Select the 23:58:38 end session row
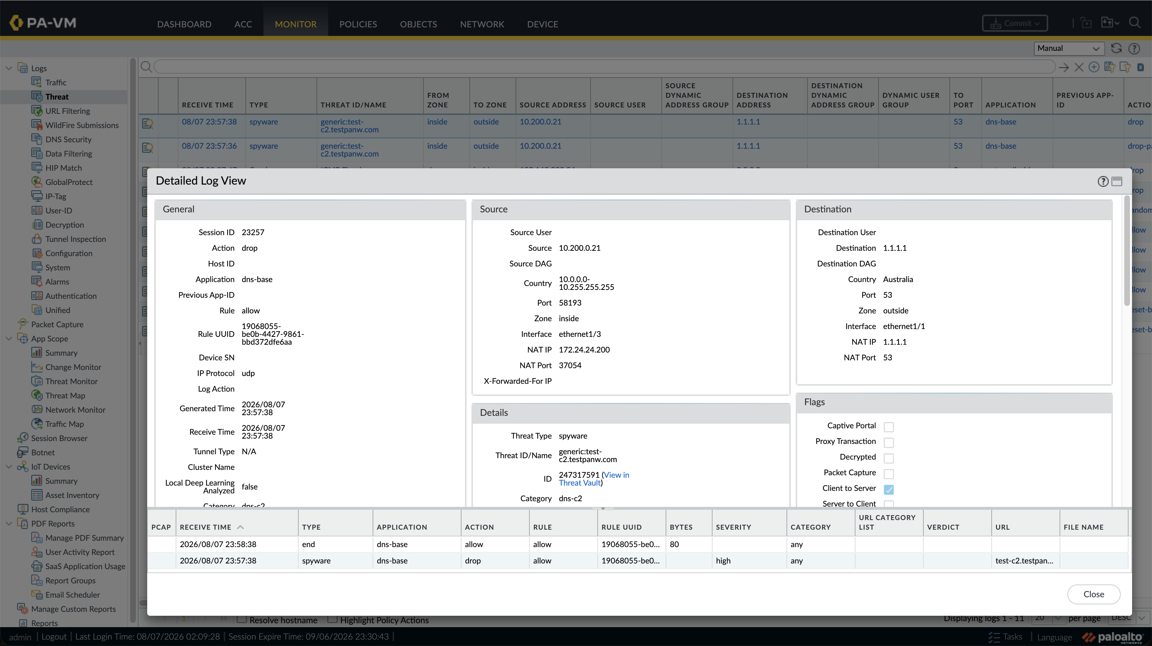The image size is (1152, 646). point(638,544)
